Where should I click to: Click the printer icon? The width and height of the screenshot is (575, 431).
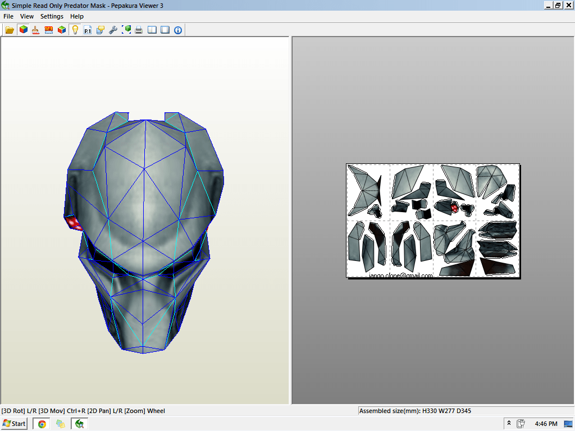139,30
